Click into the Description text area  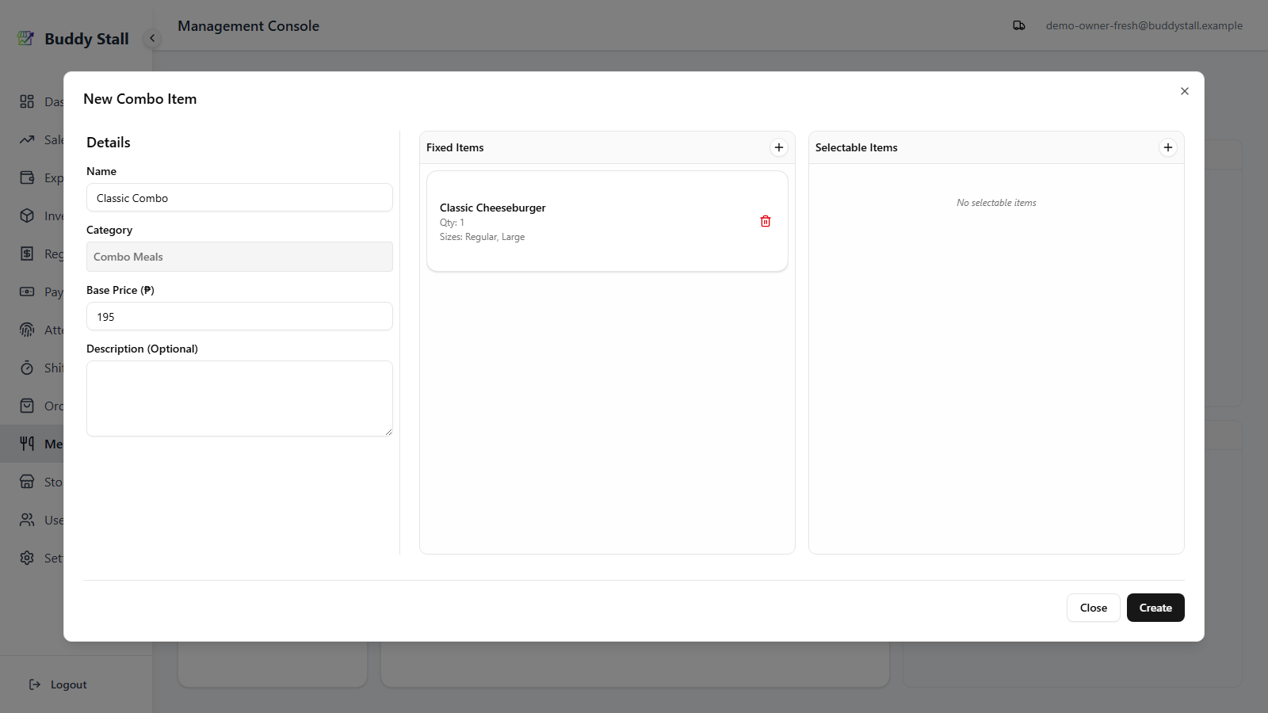pyautogui.click(x=239, y=398)
